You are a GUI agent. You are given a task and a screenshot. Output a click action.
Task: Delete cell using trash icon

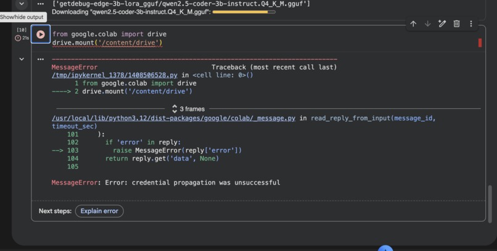456,24
